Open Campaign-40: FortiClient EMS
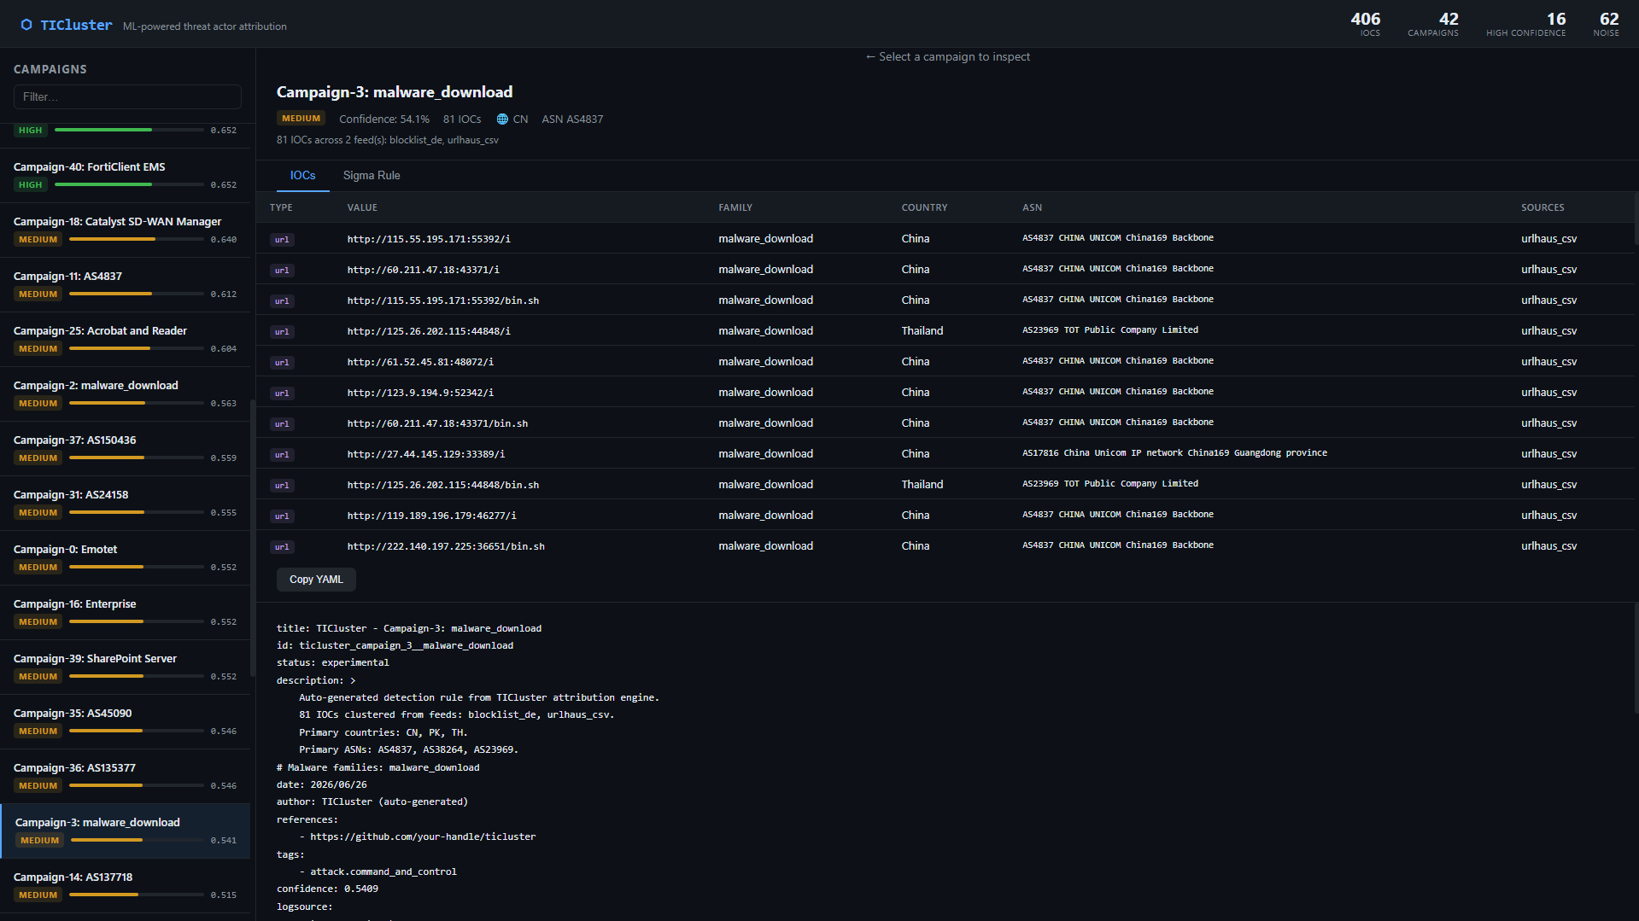This screenshot has width=1639, height=921. click(x=126, y=175)
